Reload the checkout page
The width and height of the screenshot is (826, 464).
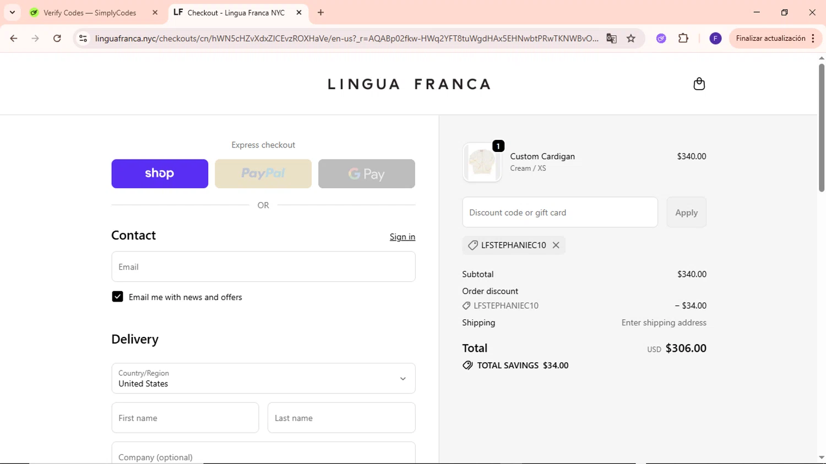(x=57, y=39)
